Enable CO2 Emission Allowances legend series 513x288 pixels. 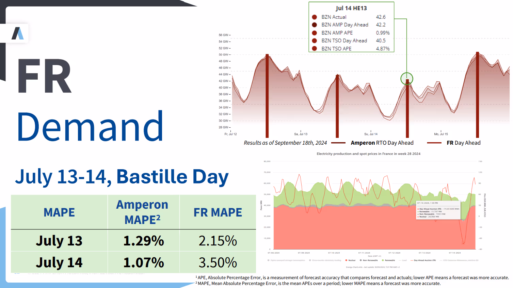point(459,260)
